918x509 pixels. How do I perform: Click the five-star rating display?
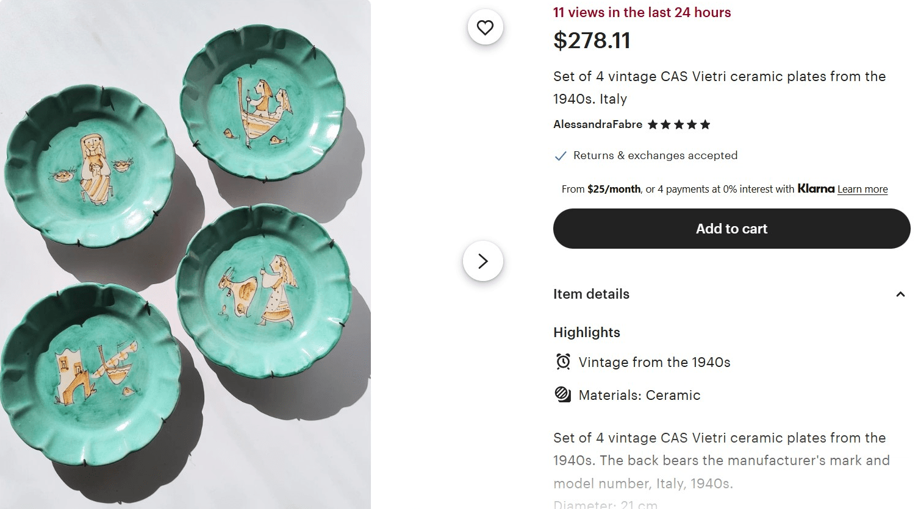pos(679,124)
